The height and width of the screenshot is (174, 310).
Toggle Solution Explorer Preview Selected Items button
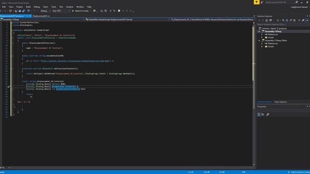point(307,20)
